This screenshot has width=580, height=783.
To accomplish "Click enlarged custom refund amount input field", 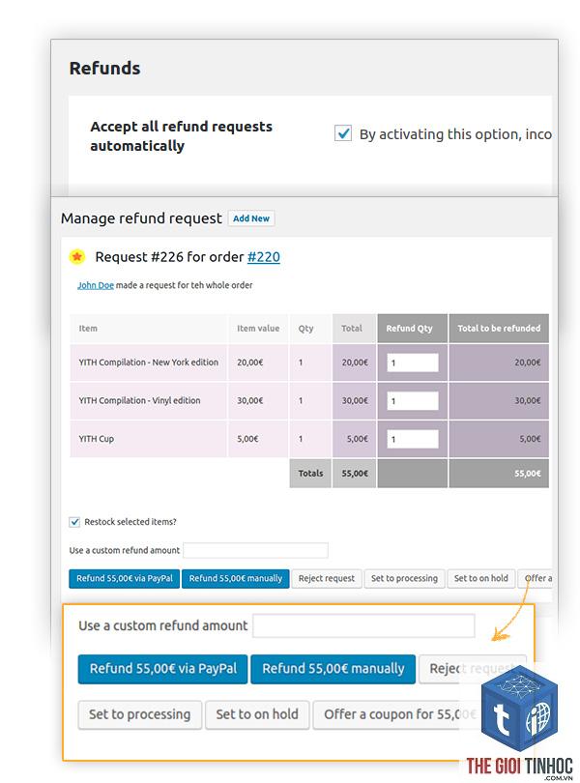I will (363, 625).
